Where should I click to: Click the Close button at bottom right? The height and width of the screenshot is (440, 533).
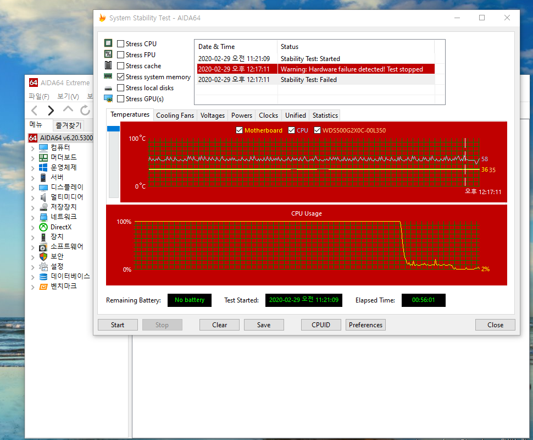495,325
